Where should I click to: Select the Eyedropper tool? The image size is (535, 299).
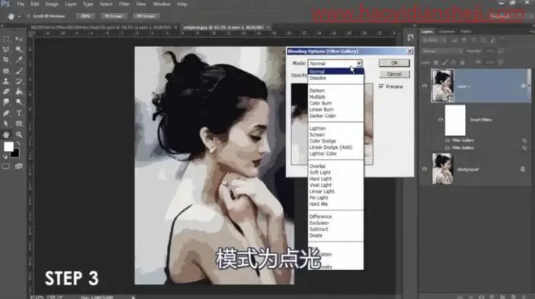coord(19,60)
